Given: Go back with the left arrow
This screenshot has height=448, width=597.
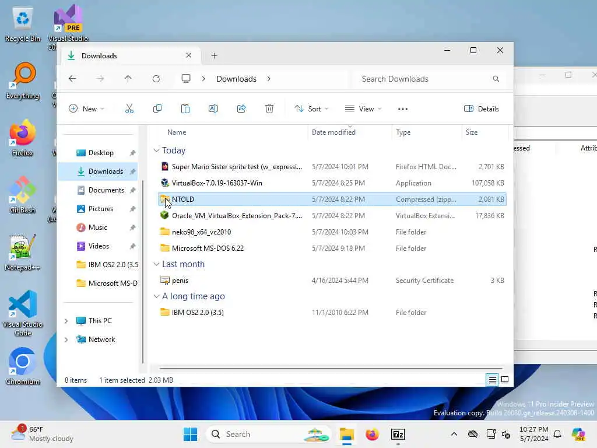Looking at the screenshot, I should [x=72, y=79].
